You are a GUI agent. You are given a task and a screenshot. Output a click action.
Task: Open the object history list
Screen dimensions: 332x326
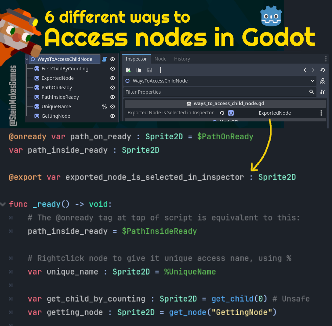click(323, 70)
